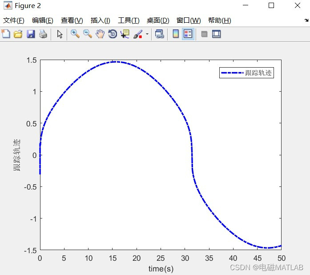310x275 pixels.
Task: Click the blue dashed curve near its peak
Action: 117,62
